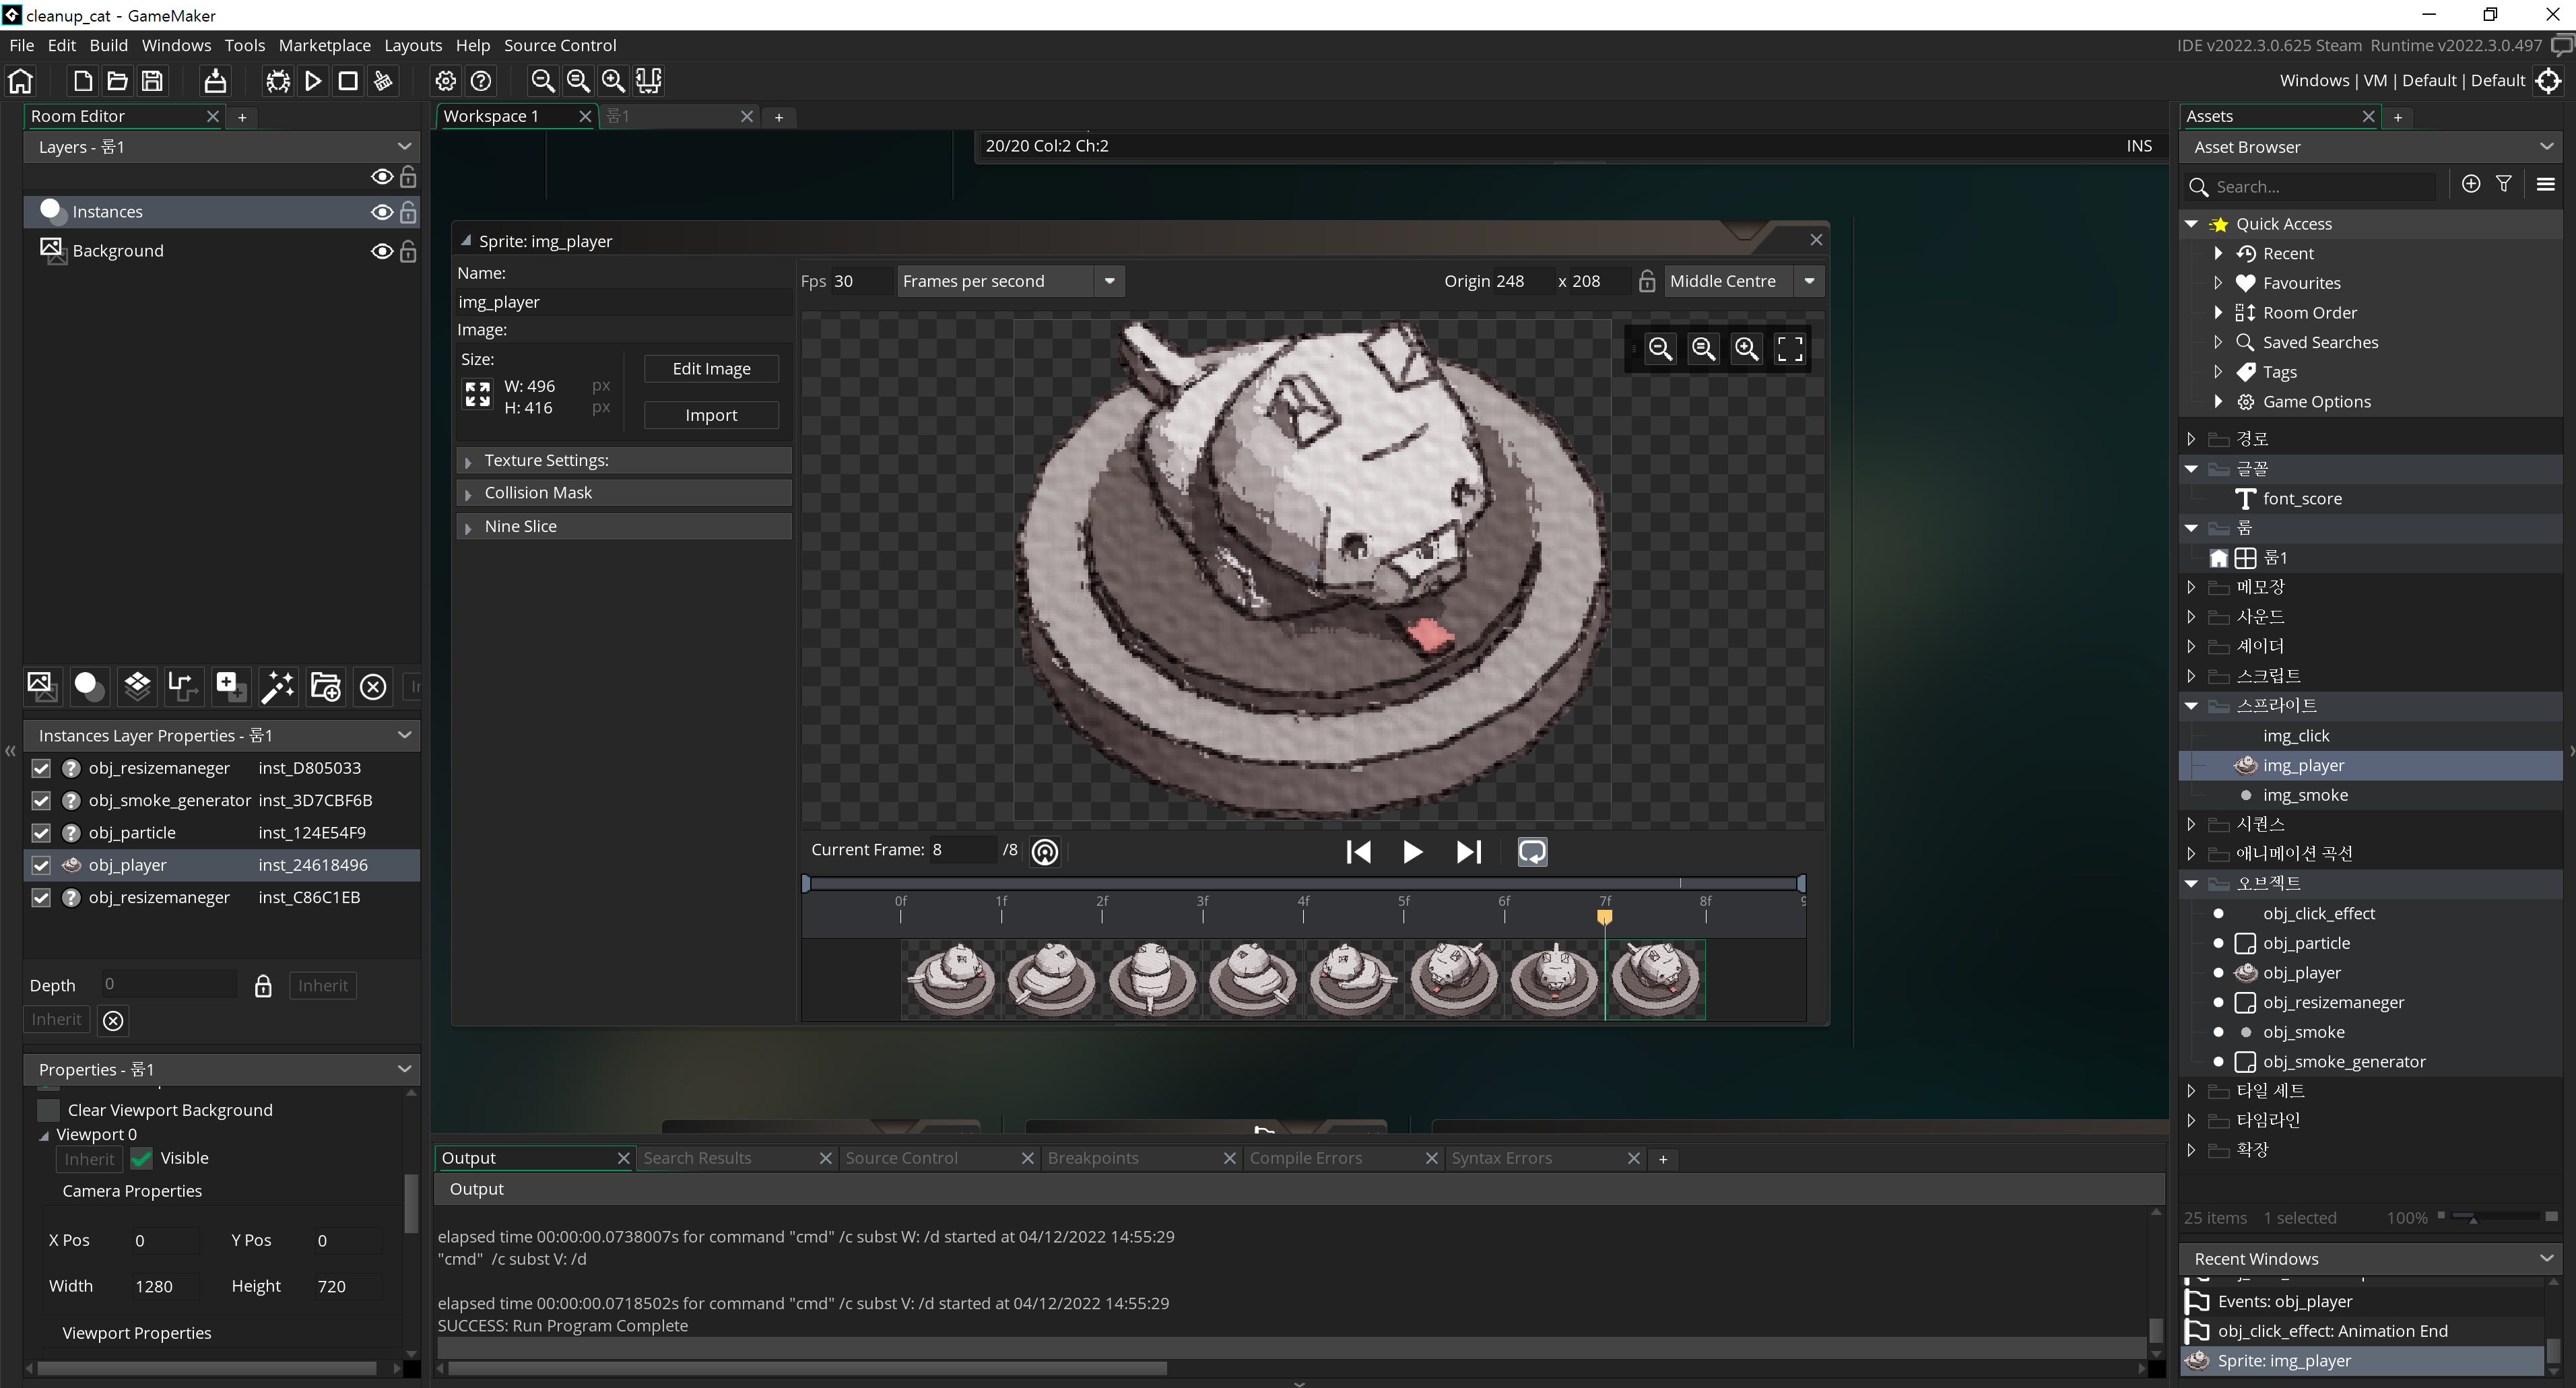Click the Edit Image button
Screen dimensions: 2576x1388
(711, 369)
